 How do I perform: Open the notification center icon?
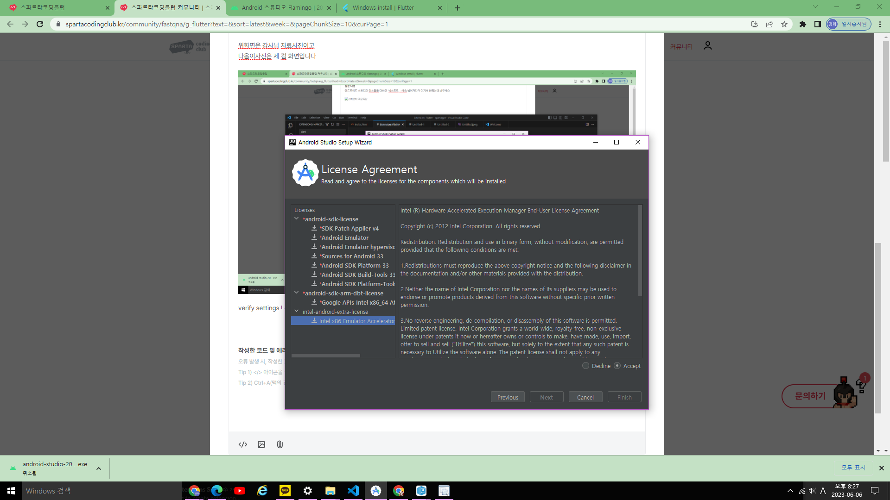coord(875,491)
